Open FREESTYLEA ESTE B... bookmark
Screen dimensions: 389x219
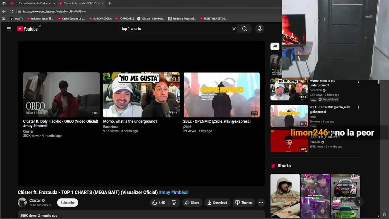click(213, 19)
